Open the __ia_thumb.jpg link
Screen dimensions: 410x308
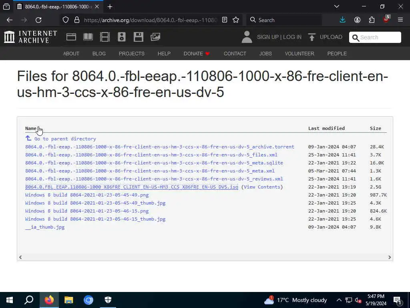[x=45, y=227]
